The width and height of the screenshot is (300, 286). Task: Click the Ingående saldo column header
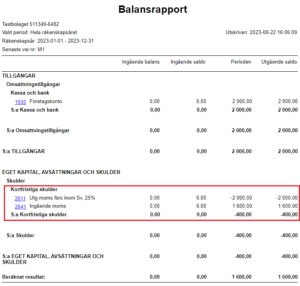(188, 62)
